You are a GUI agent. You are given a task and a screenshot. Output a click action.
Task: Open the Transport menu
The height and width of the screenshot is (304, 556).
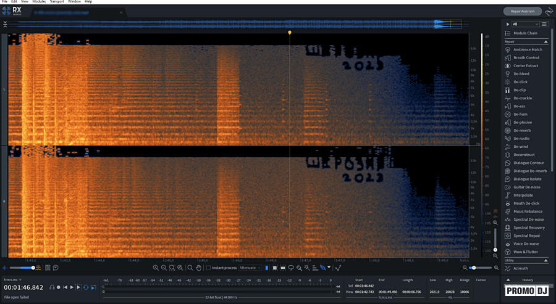point(58,2)
